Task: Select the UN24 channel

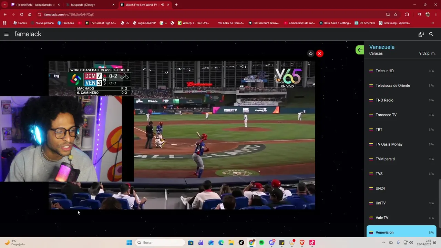Action: click(x=401, y=188)
